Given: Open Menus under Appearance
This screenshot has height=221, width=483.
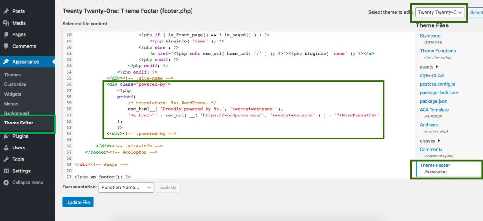Looking at the screenshot, I should click(11, 103).
